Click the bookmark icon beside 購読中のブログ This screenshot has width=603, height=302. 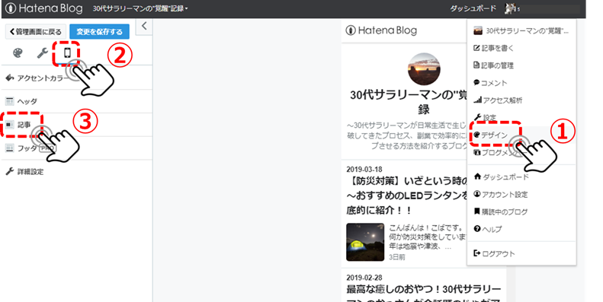click(477, 211)
